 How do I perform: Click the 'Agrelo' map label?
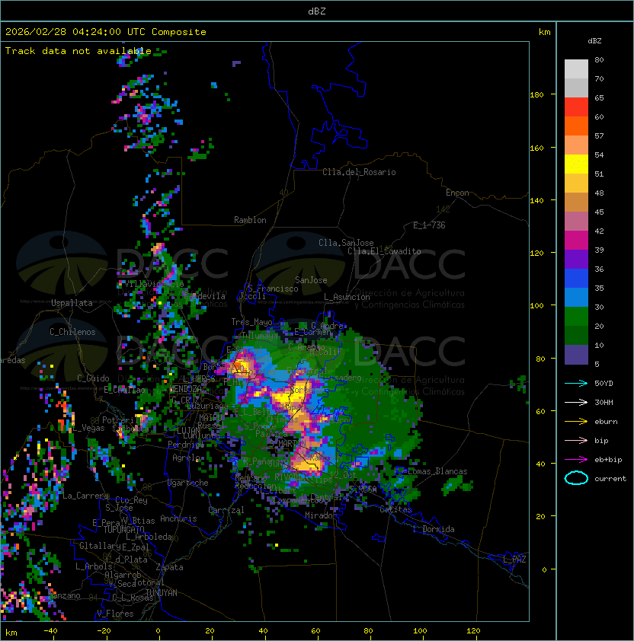tap(186, 458)
